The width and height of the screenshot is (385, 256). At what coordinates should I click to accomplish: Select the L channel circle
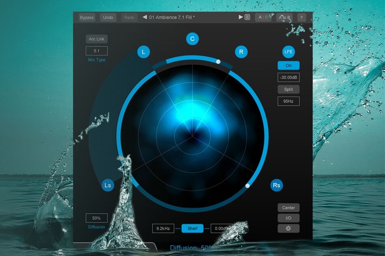[x=143, y=52]
